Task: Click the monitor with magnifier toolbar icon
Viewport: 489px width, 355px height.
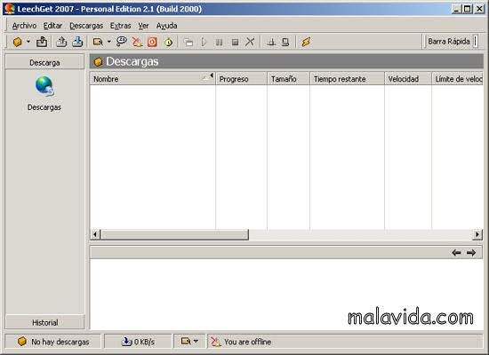Action: (x=98, y=42)
